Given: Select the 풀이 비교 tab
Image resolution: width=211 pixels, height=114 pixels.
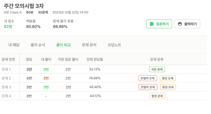Looking at the screenshot, I should point(64,45).
